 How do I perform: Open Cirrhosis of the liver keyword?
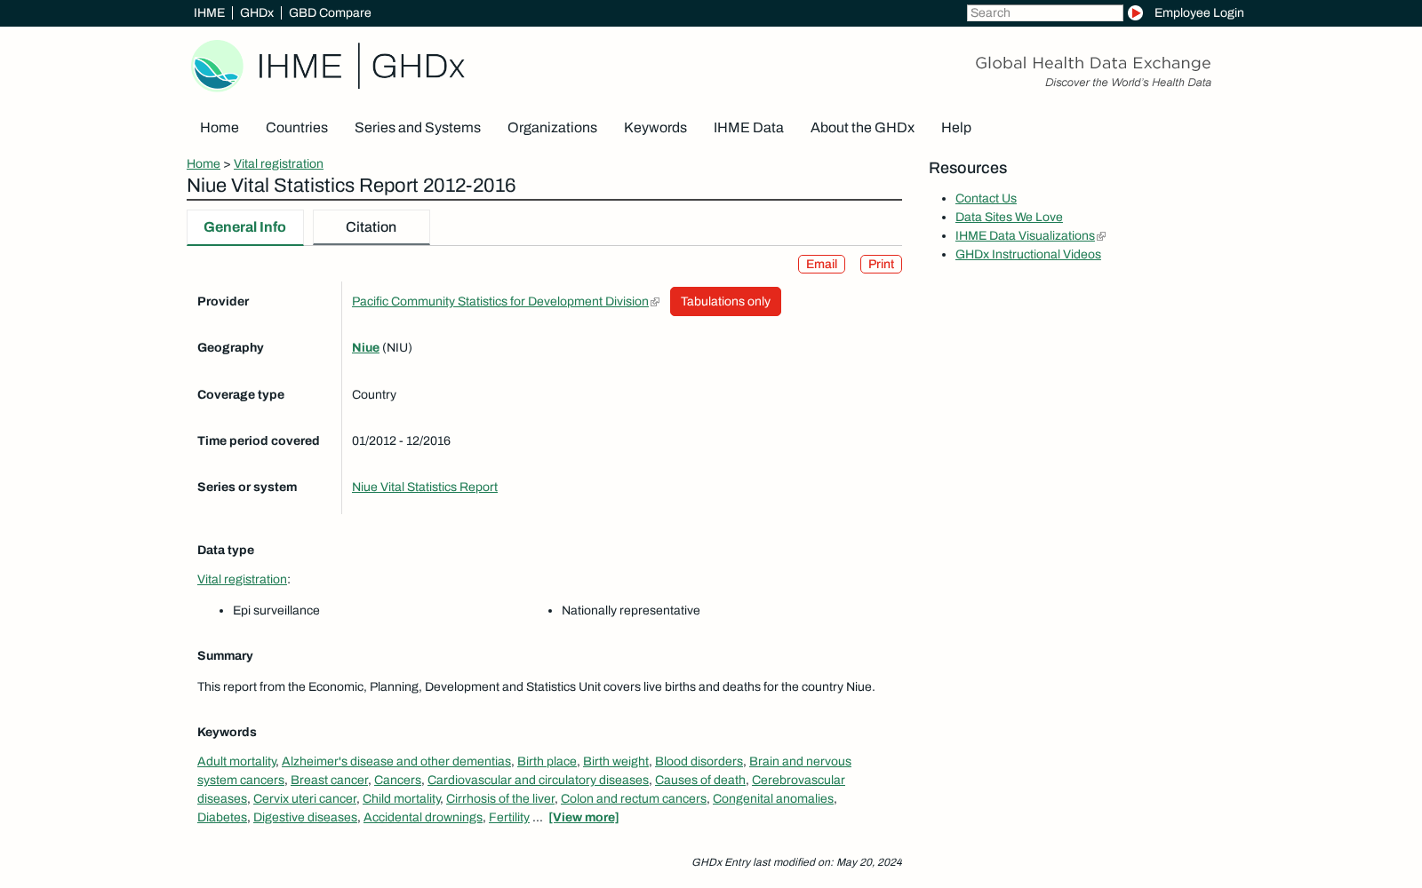coord(500,798)
